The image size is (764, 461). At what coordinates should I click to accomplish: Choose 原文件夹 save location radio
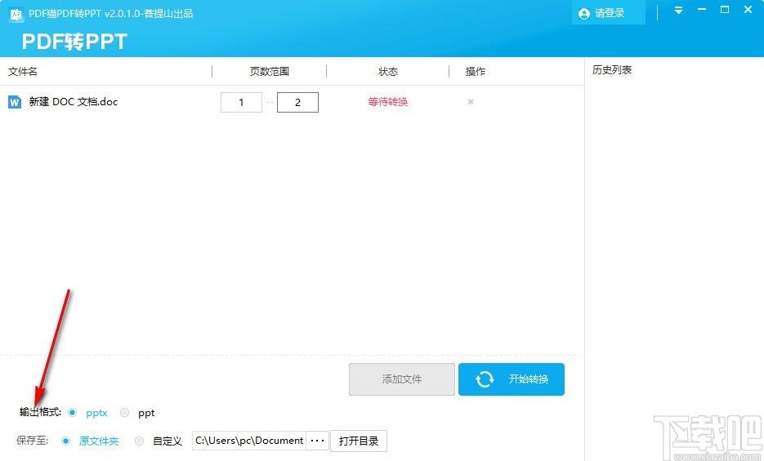coord(66,441)
